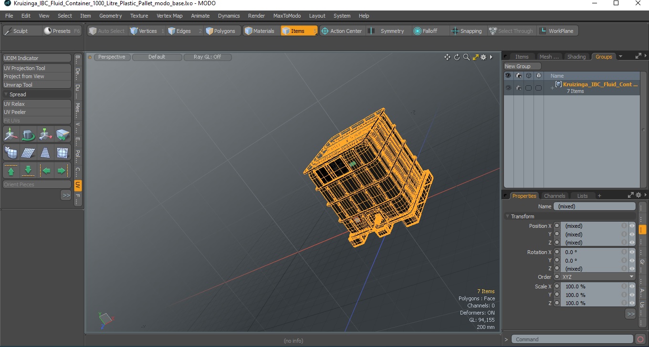Activate the Sculpt tool
This screenshot has height=347, width=649.
tap(22, 31)
